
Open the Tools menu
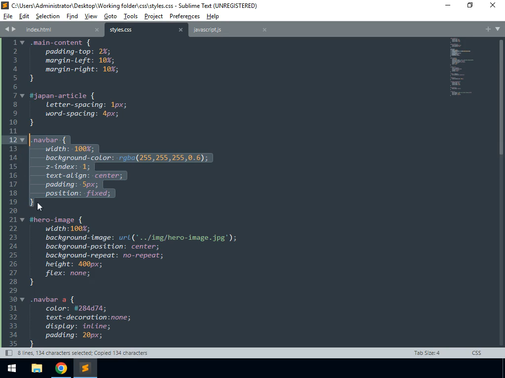[x=130, y=16]
